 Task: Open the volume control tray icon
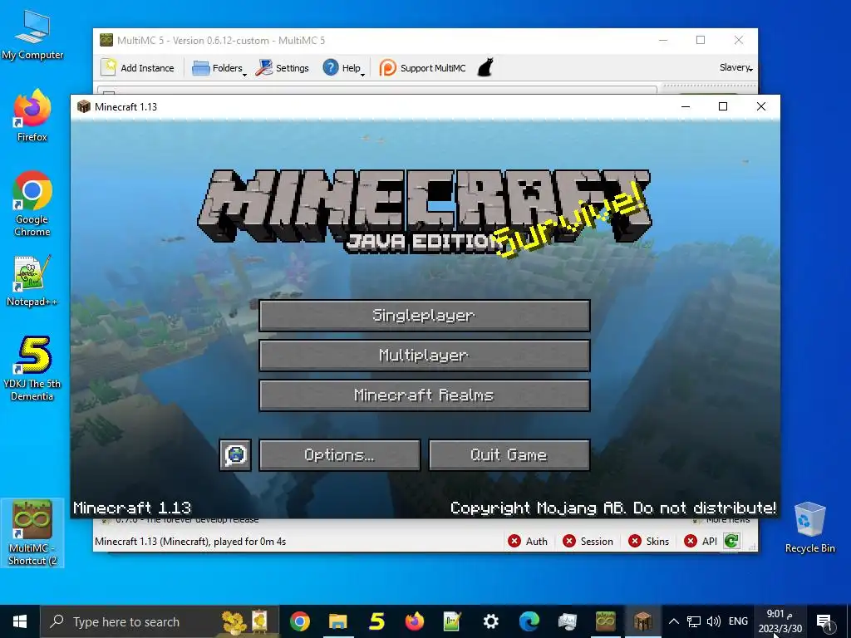[x=714, y=621]
